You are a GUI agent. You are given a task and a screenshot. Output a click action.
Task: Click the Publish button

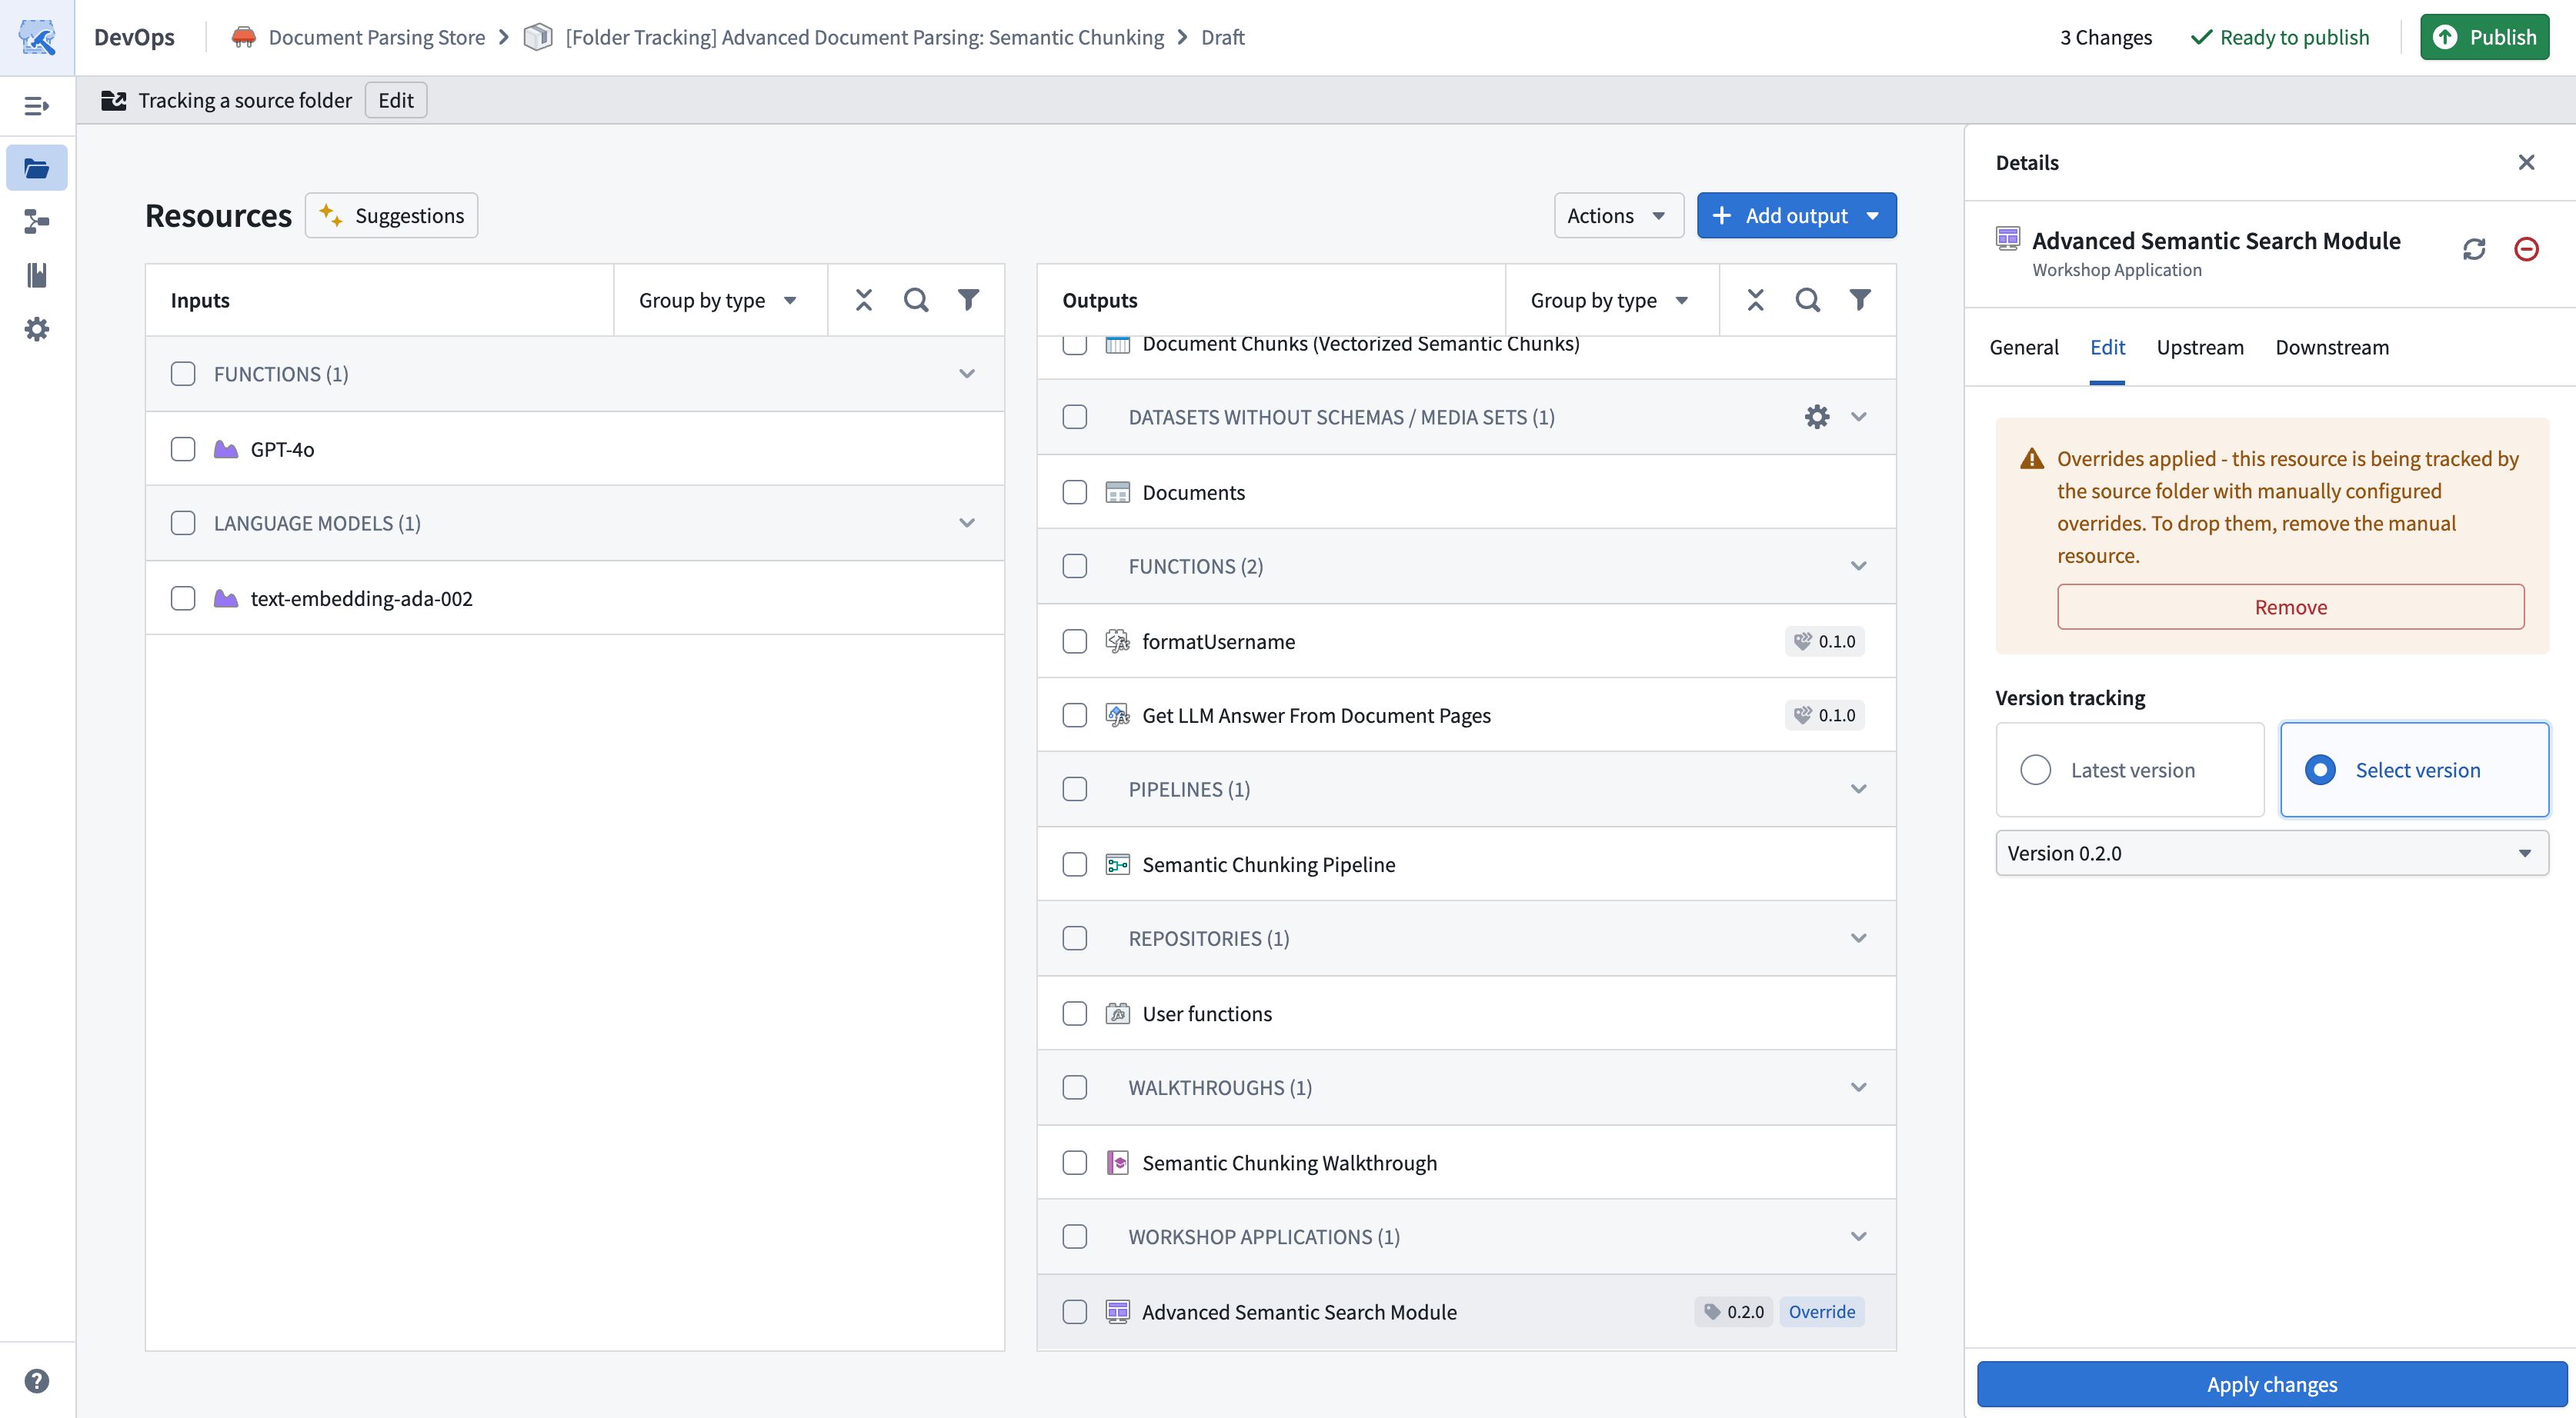(2484, 36)
